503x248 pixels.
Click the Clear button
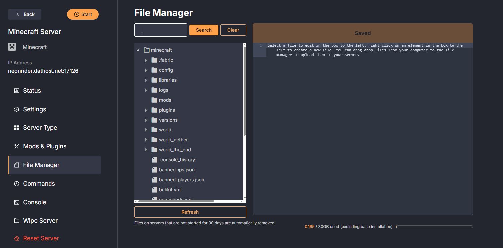[233, 30]
